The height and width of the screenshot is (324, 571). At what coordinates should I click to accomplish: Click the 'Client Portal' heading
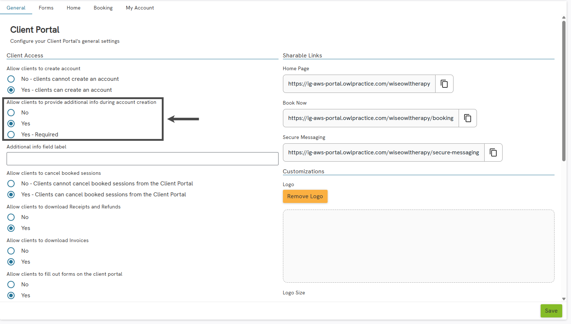pyautogui.click(x=35, y=30)
